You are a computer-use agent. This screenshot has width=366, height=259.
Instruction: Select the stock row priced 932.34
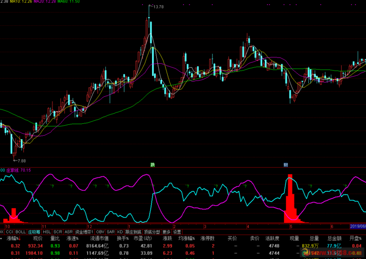[34, 246]
